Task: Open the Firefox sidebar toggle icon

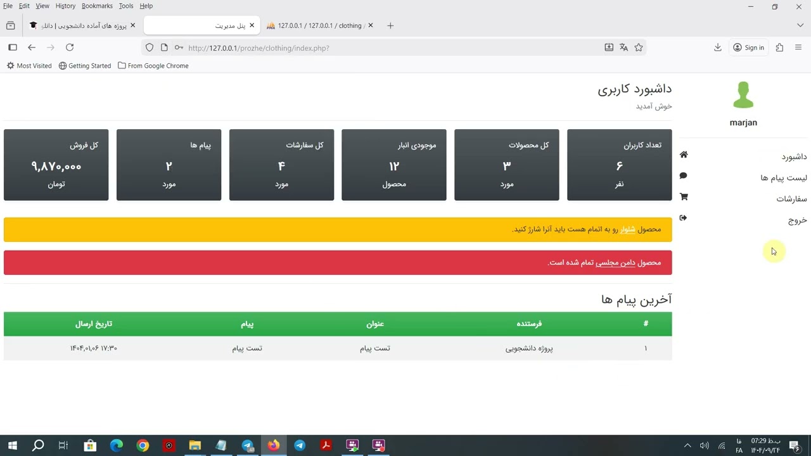Action: point(13,47)
